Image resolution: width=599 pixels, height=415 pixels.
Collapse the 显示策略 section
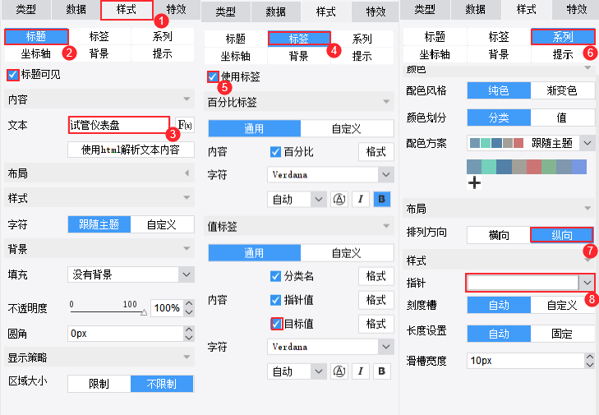point(187,357)
